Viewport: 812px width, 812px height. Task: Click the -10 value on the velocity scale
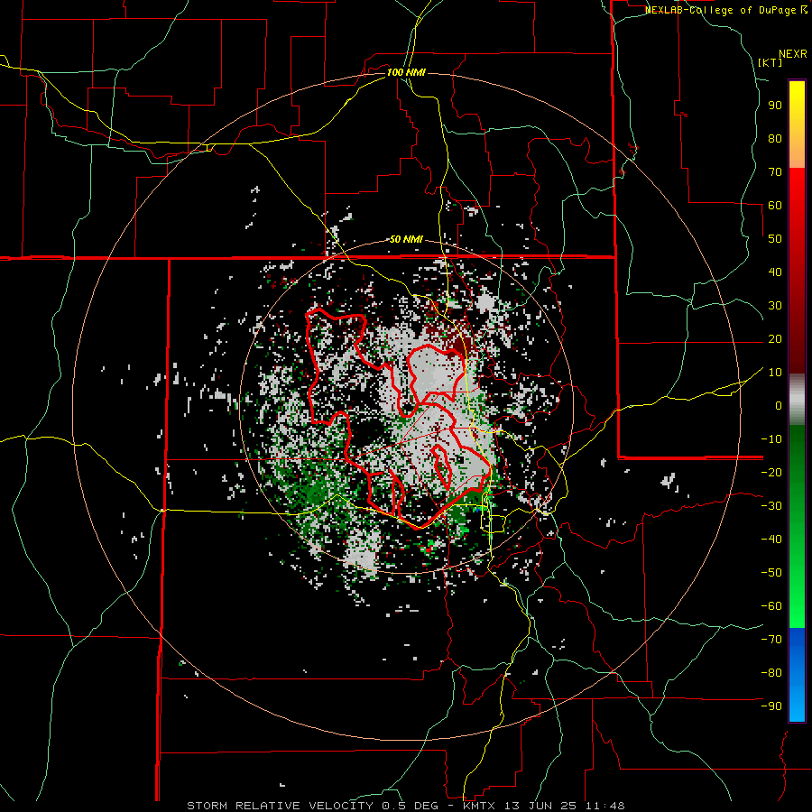[x=771, y=439]
